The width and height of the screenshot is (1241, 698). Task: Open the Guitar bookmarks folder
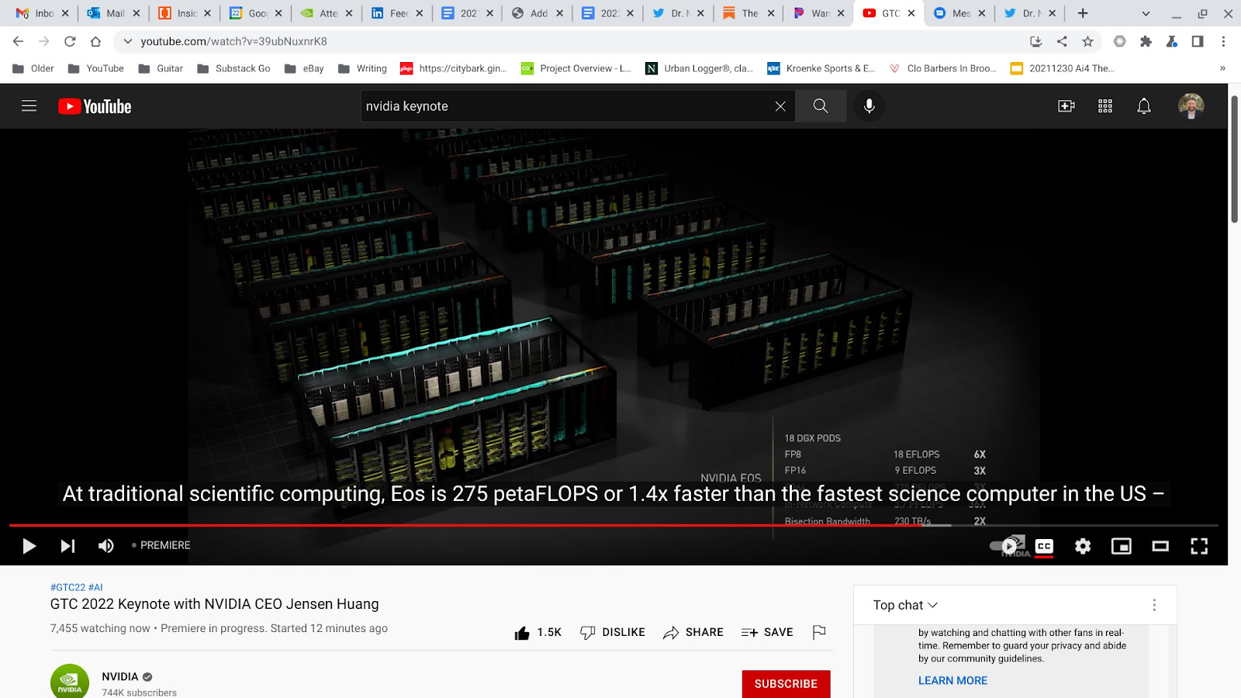click(161, 68)
